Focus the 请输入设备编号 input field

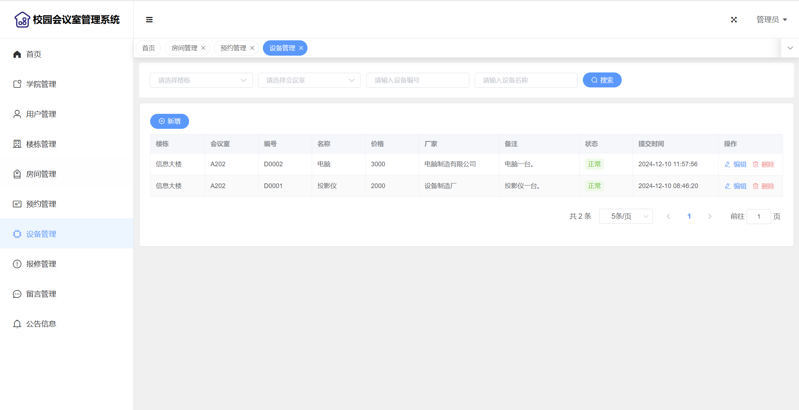(x=417, y=80)
